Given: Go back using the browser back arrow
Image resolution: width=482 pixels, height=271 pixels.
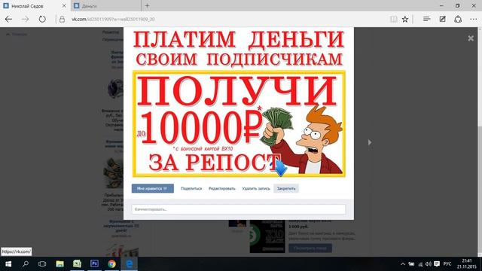Looking at the screenshot, I should 8,19.
